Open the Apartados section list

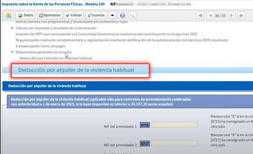[50, 15]
